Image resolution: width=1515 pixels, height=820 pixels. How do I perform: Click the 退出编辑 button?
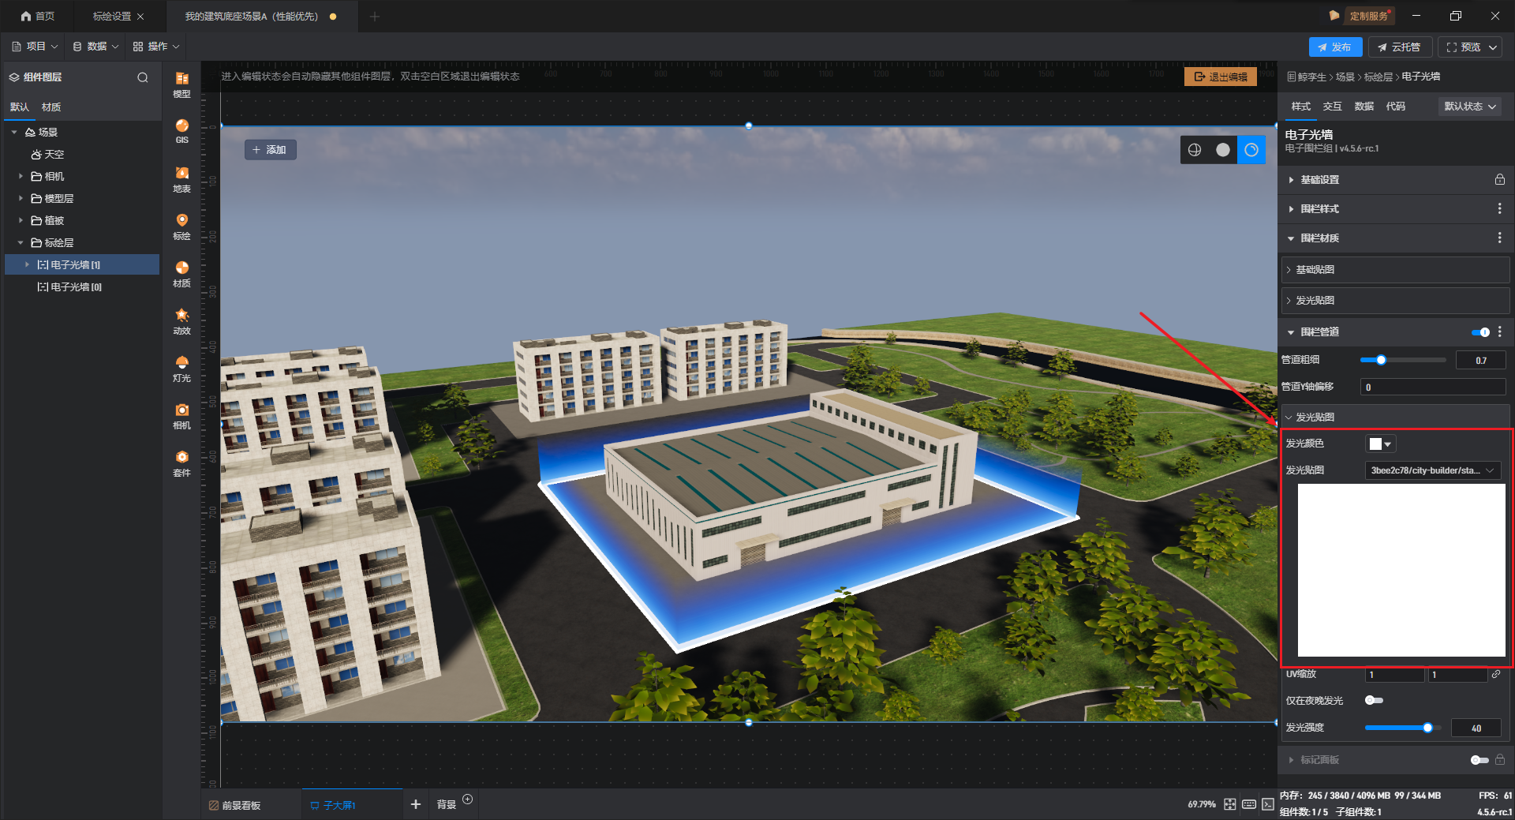[x=1221, y=77]
